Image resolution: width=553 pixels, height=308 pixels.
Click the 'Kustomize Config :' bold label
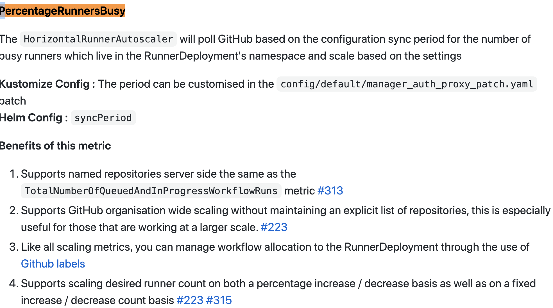click(x=47, y=84)
